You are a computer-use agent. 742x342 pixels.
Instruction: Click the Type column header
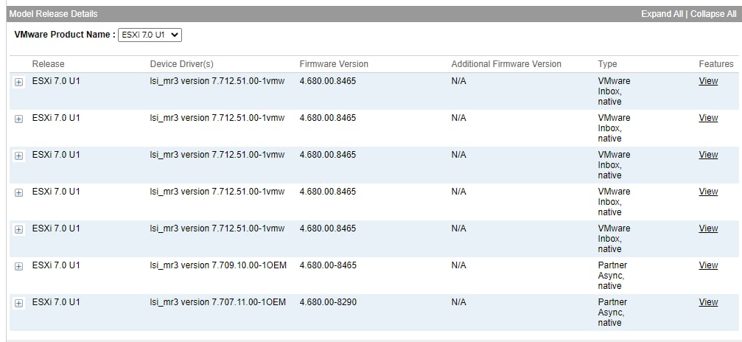[608, 64]
